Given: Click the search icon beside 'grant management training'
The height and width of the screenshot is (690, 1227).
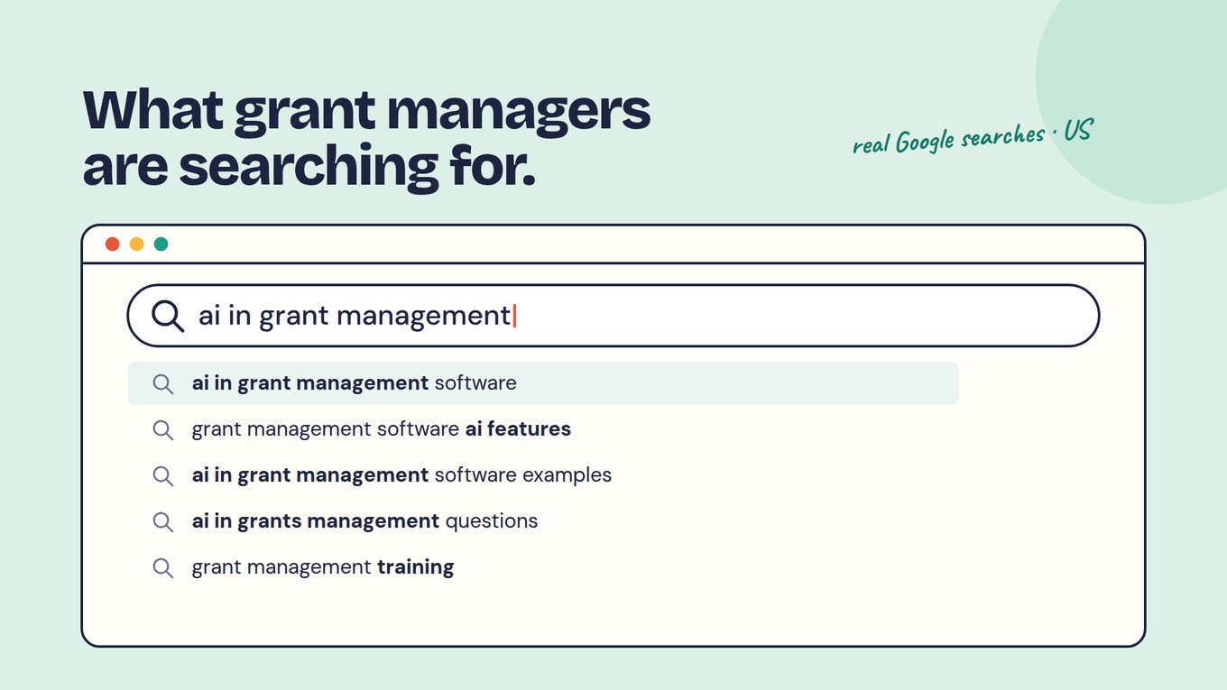Looking at the screenshot, I should coord(162,567).
